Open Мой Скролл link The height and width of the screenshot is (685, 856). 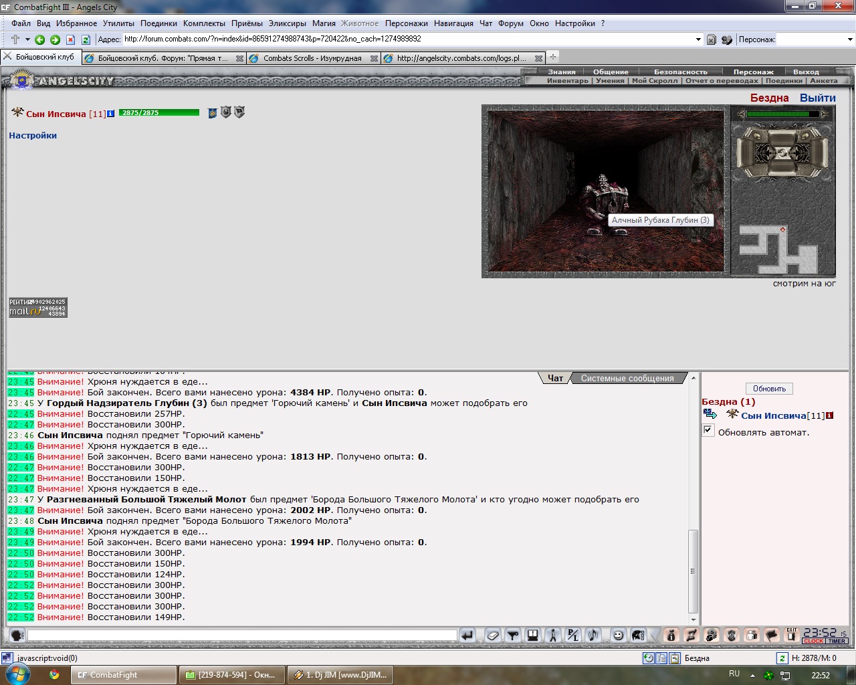[655, 80]
